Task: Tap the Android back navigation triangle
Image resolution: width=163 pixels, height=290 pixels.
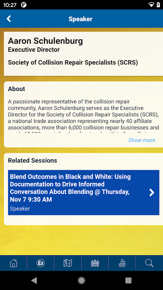Action: tap(34, 280)
